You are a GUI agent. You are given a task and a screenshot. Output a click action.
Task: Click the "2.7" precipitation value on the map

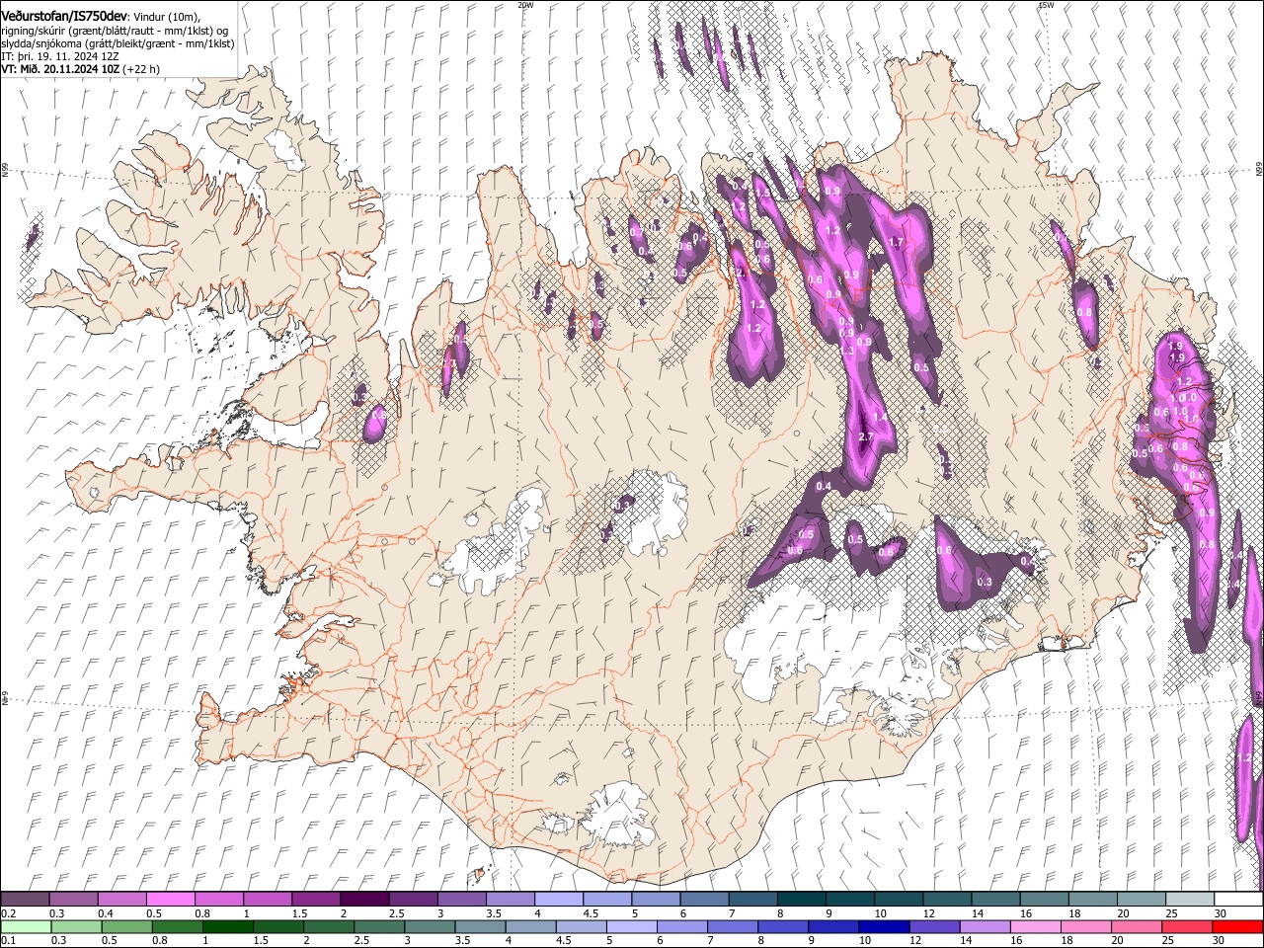pyautogui.click(x=867, y=437)
